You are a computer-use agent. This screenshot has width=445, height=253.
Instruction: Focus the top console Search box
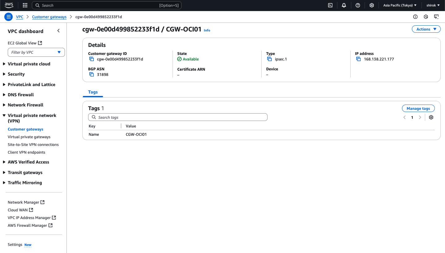pyautogui.click(x=107, y=5)
